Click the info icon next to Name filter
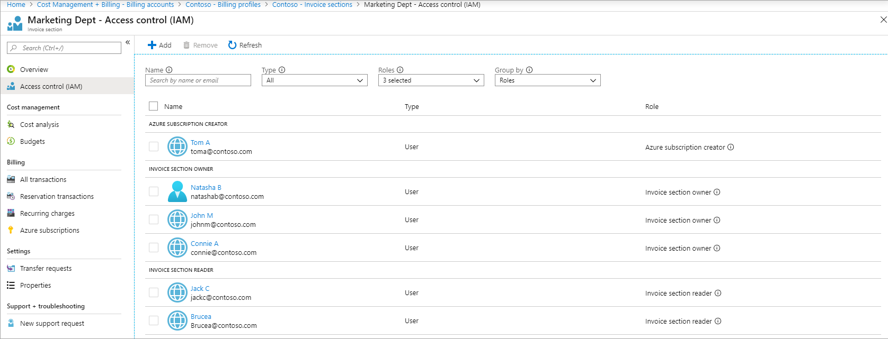Screen dimensions: 888x339 click(x=169, y=70)
